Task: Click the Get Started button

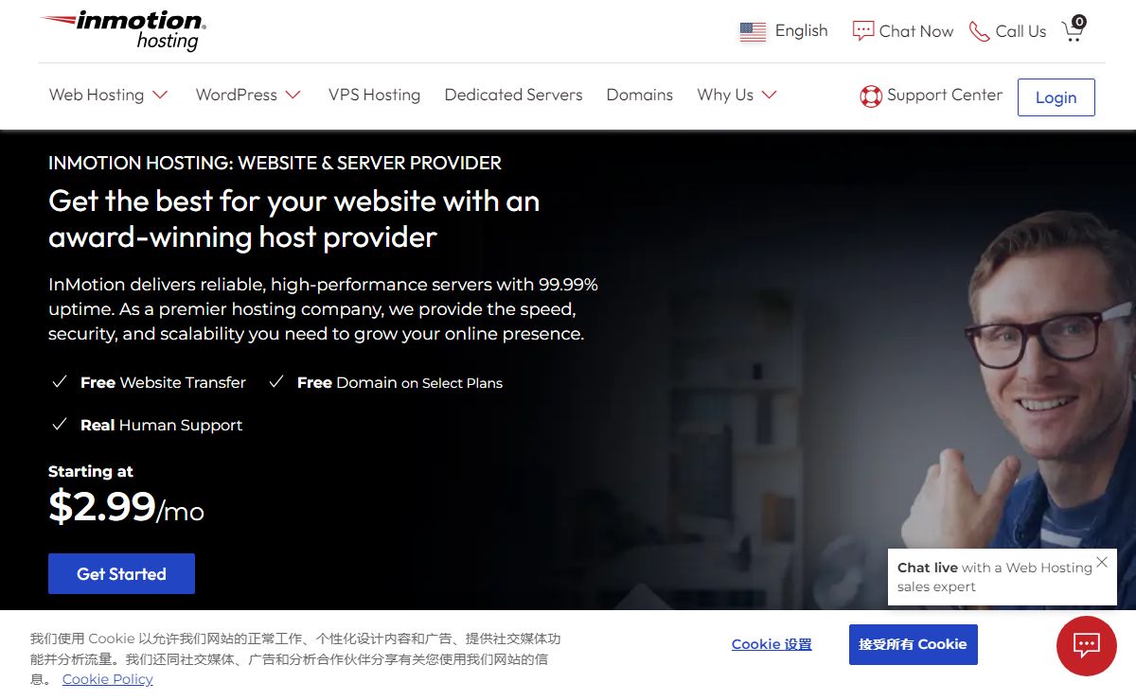Action: (121, 574)
